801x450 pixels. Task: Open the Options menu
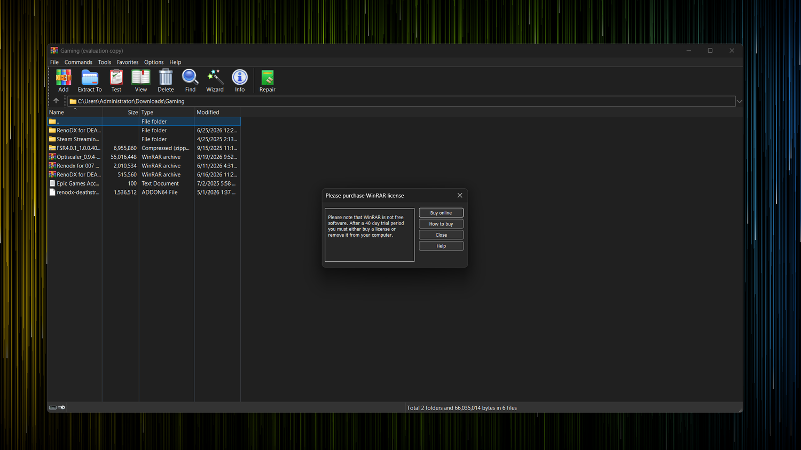154,62
